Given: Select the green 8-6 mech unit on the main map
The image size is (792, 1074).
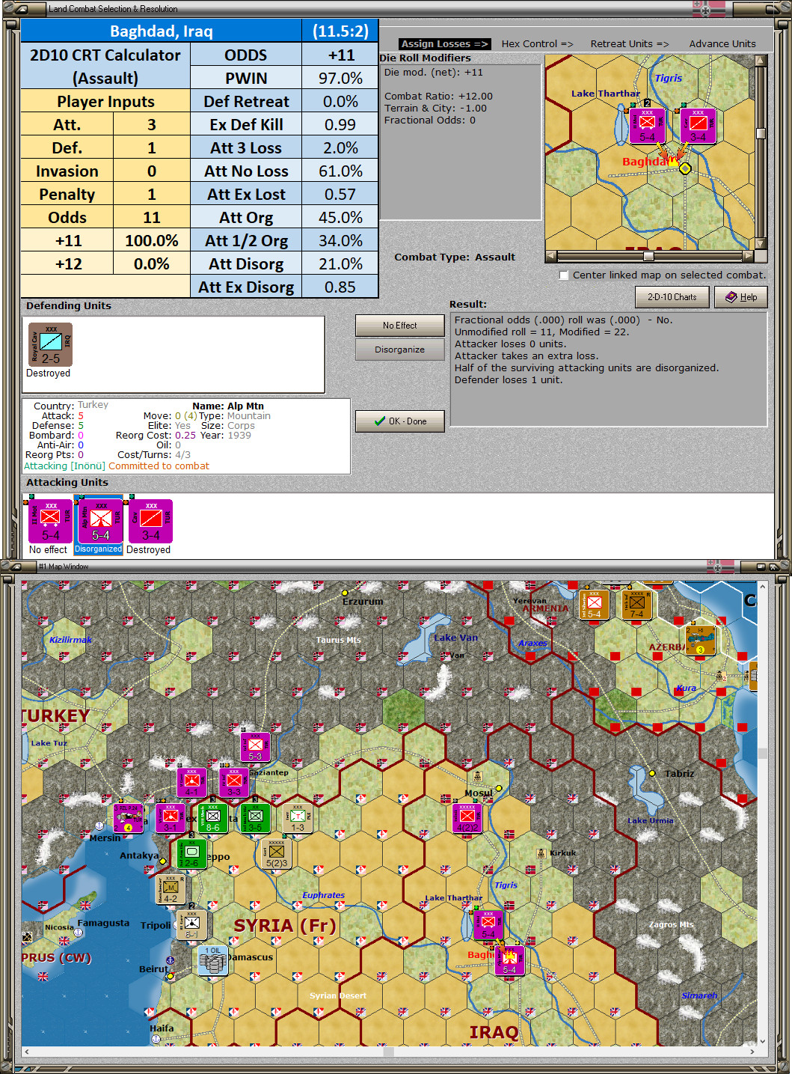Looking at the screenshot, I should coord(212,817).
